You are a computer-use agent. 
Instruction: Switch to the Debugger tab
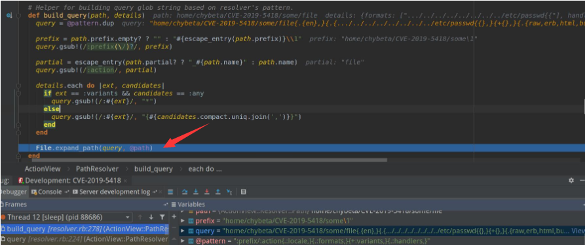tap(14, 192)
